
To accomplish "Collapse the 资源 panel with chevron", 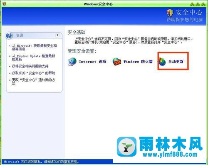I will click(57, 35).
